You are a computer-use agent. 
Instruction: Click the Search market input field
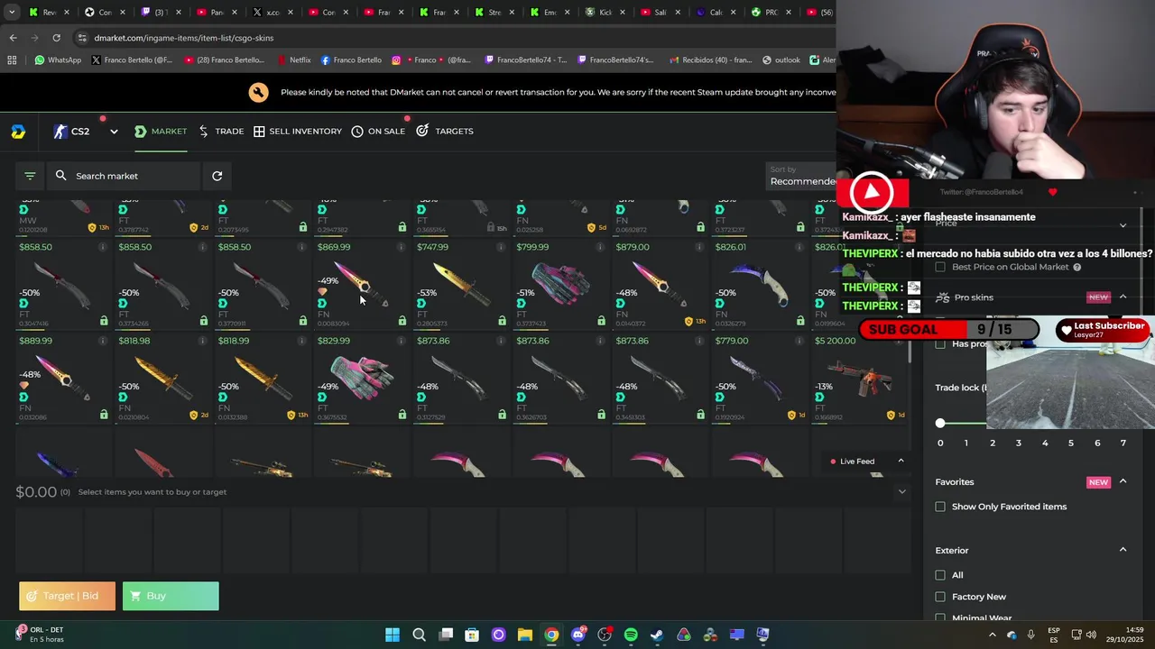[x=125, y=176]
